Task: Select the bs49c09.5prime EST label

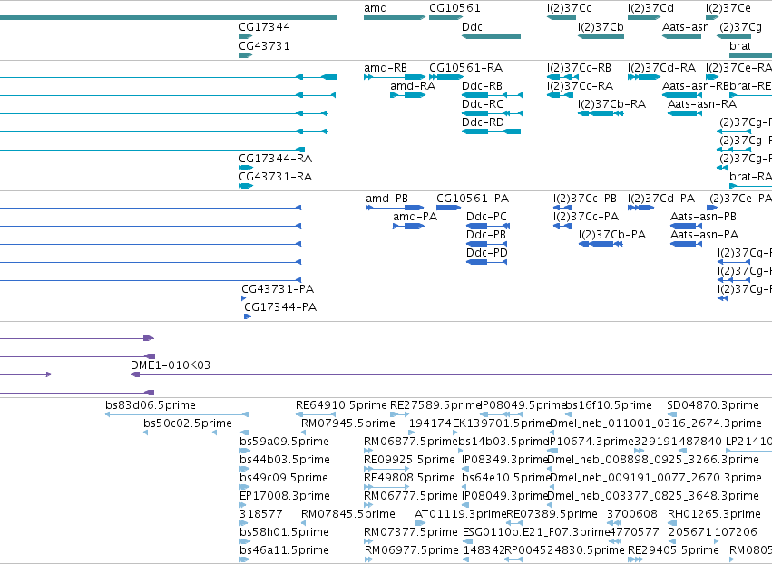Action: click(x=284, y=479)
